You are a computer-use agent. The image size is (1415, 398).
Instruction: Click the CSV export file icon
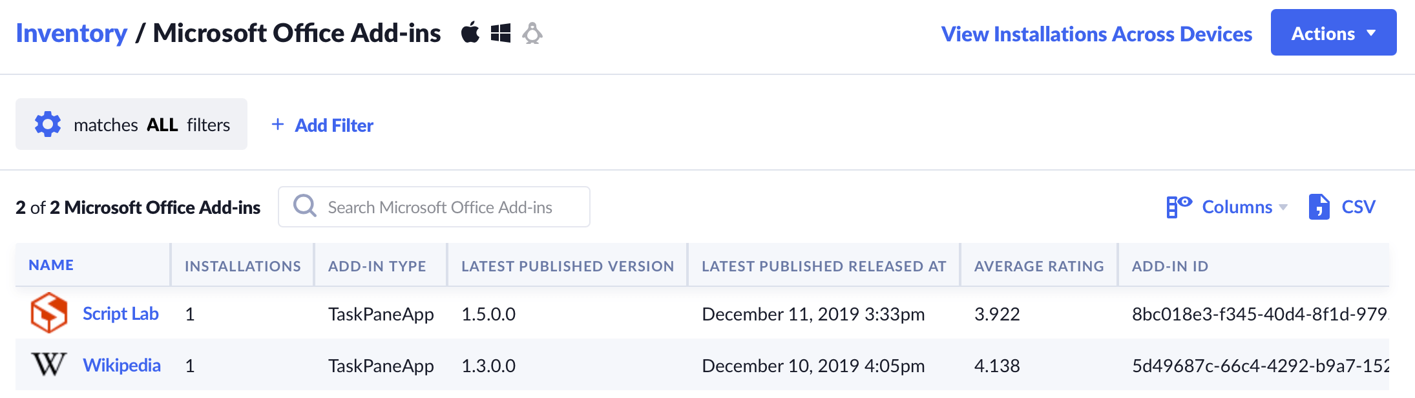point(1319,207)
